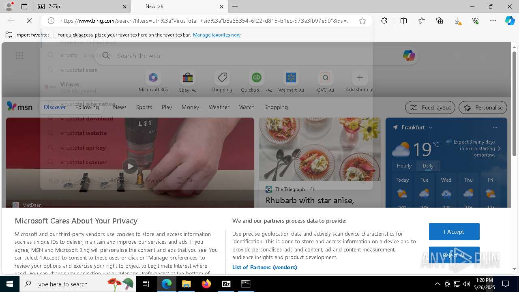Select the Following tab
The image size is (519, 292).
point(87,107)
